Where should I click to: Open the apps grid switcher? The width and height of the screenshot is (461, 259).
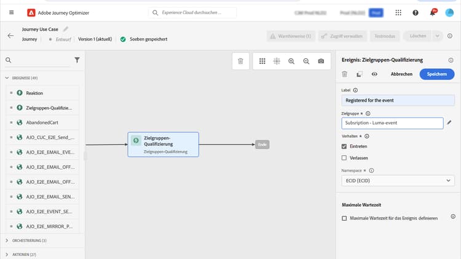(x=398, y=13)
